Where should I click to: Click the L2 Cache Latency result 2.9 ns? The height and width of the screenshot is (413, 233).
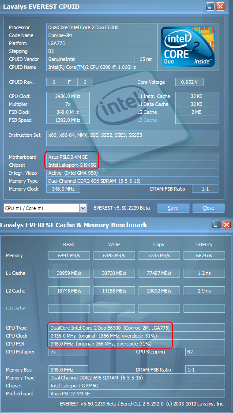(x=204, y=291)
